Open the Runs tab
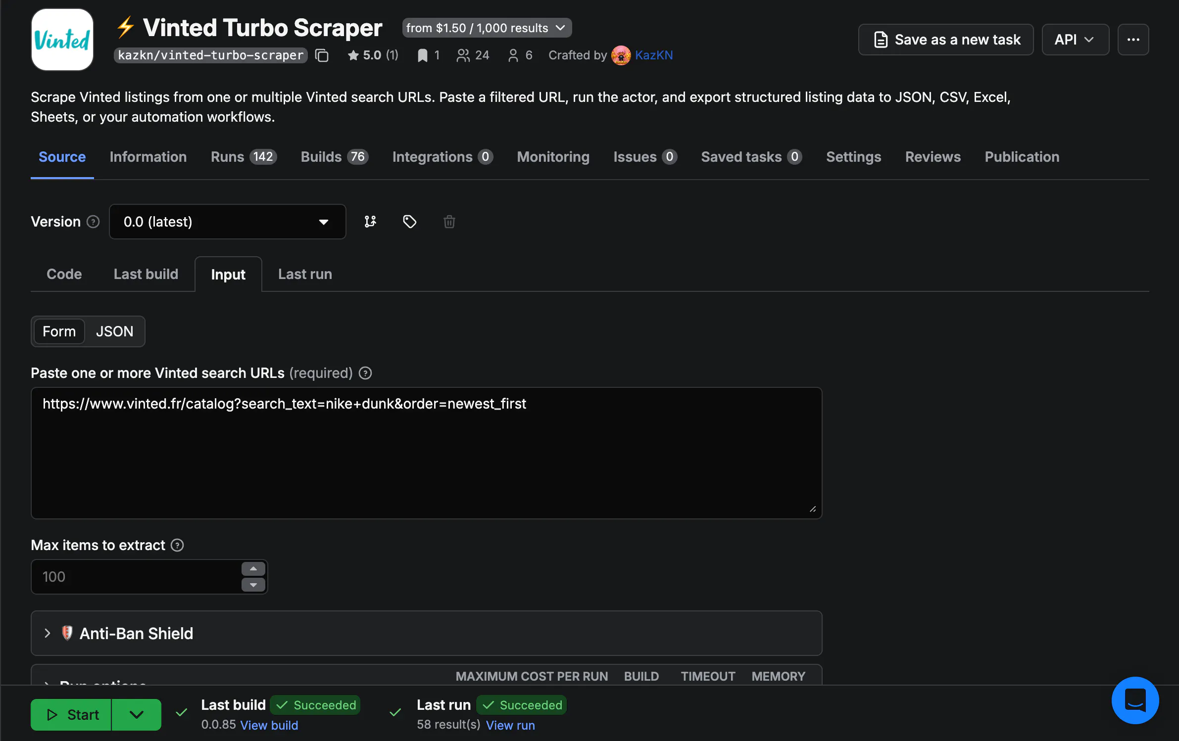 (244, 157)
